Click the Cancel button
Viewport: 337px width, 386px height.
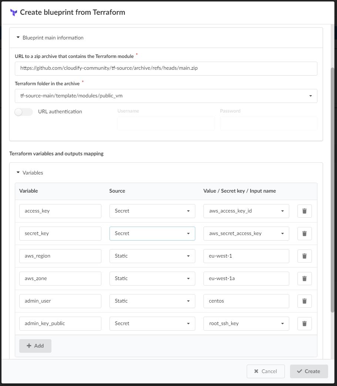[266, 371]
